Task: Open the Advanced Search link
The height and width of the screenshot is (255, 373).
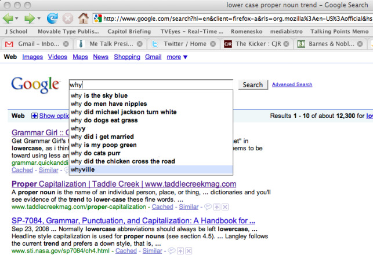Action: [x=292, y=84]
